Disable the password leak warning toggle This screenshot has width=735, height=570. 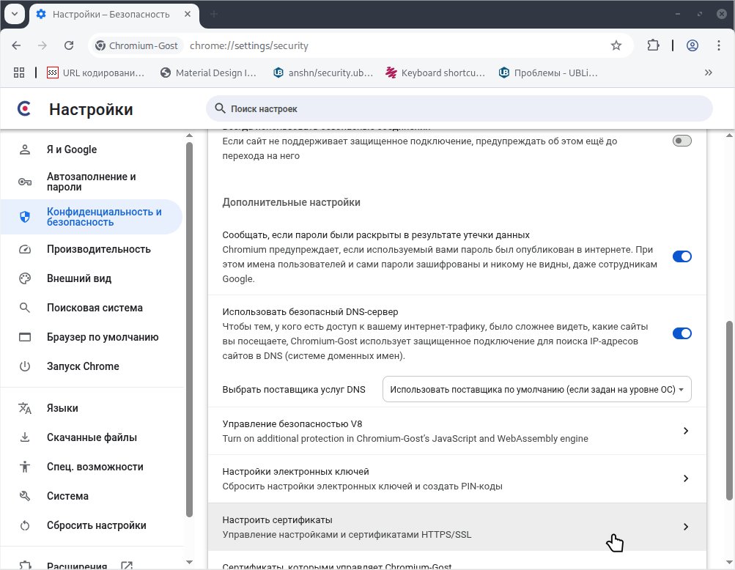tap(682, 256)
